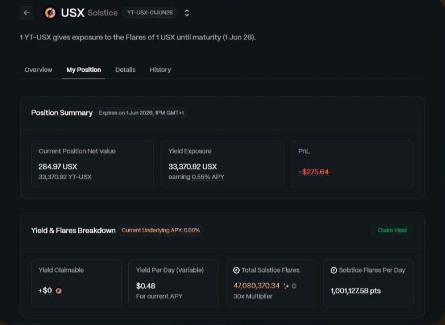Viewport: 445px width, 325px height.
Task: Open the History tab
Action: pyautogui.click(x=160, y=70)
